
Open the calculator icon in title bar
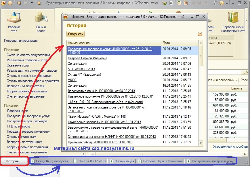[179, 3]
